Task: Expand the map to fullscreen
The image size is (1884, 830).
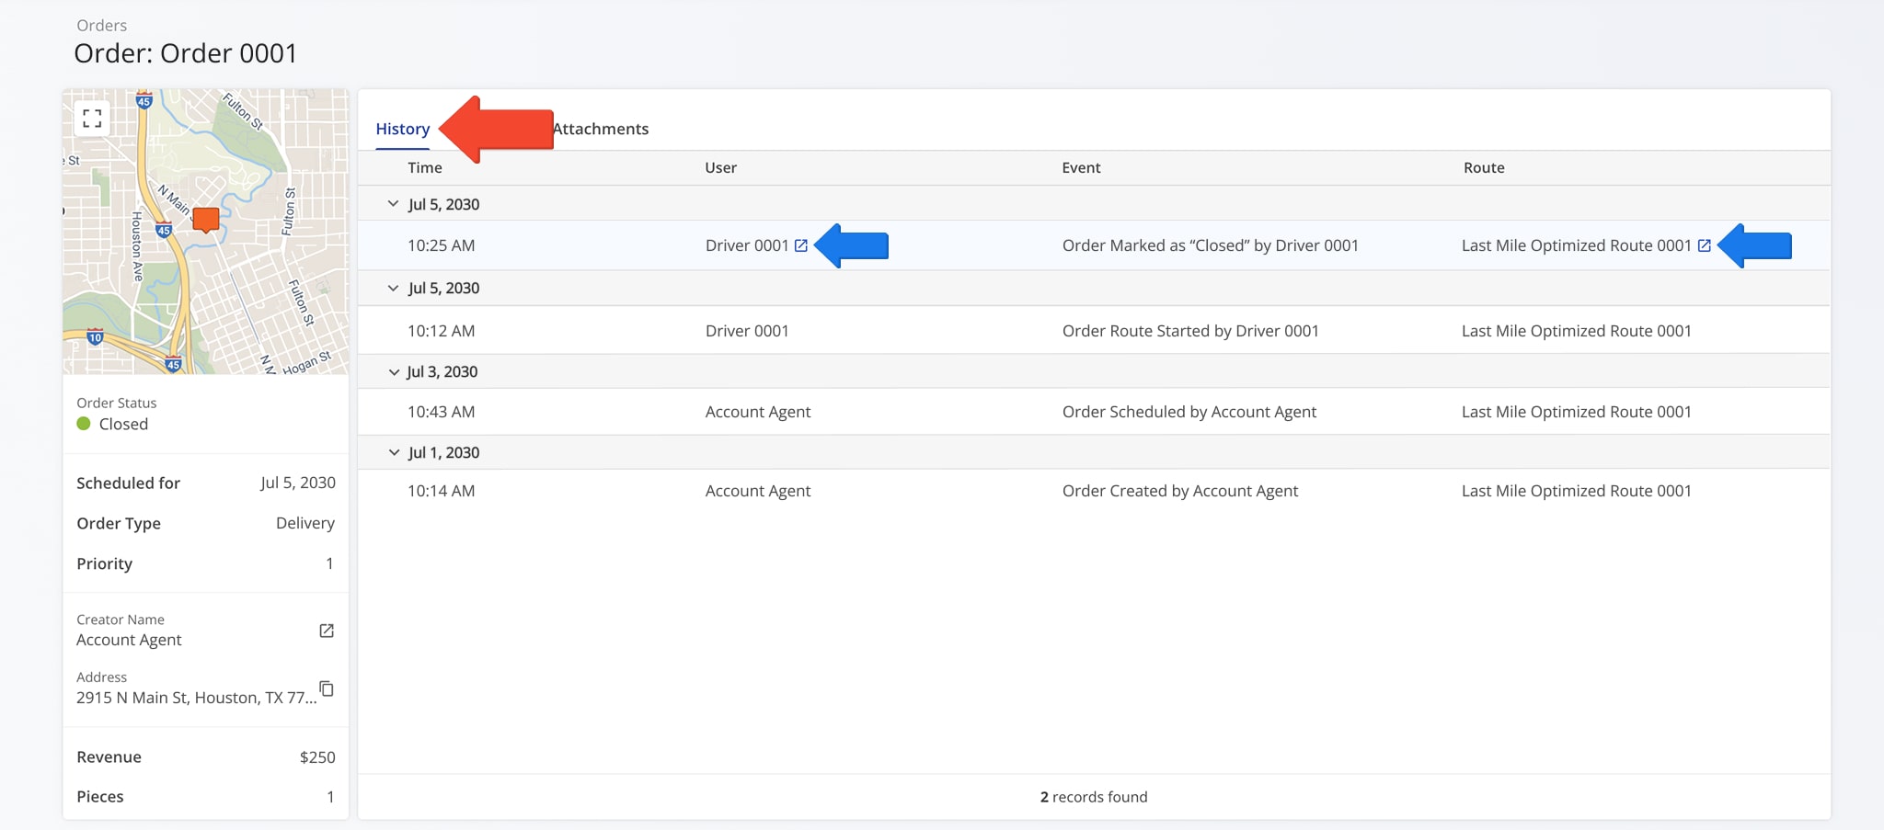Action: pos(92,119)
